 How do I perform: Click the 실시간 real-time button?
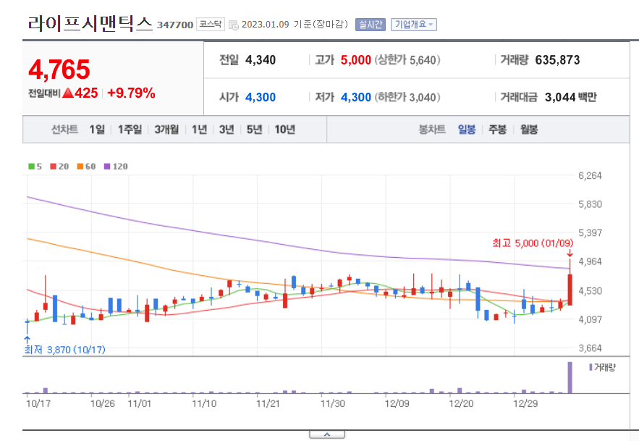370,25
